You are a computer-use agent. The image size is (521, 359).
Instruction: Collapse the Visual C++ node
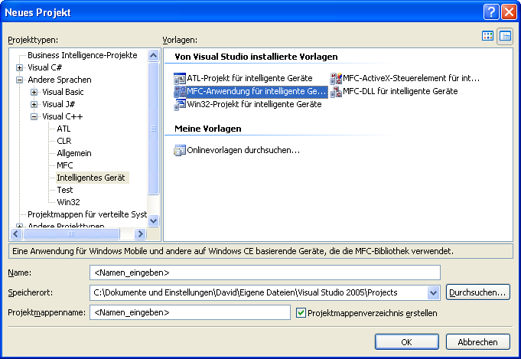click(34, 116)
